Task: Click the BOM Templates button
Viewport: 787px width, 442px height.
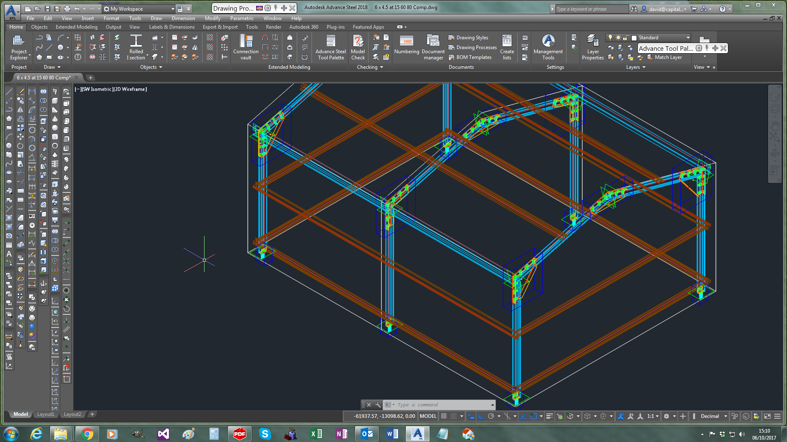Action: tap(471, 57)
